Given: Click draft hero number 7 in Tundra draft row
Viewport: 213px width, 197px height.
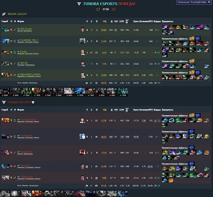Looking at the screenshot, I should click(x=37, y=194).
